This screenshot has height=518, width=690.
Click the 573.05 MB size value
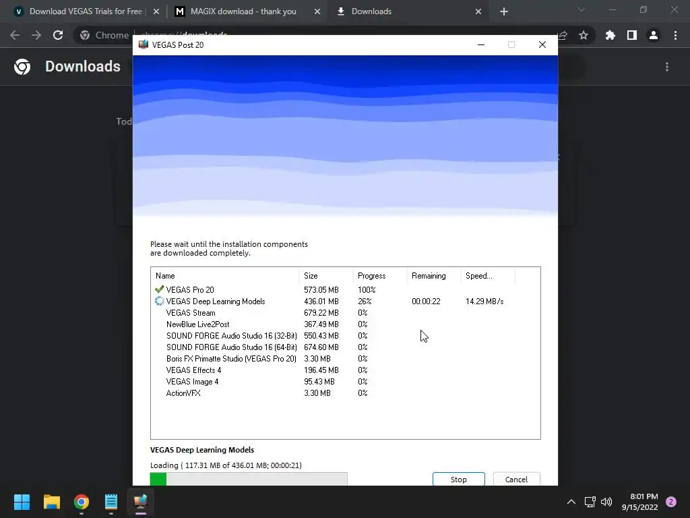tap(321, 290)
